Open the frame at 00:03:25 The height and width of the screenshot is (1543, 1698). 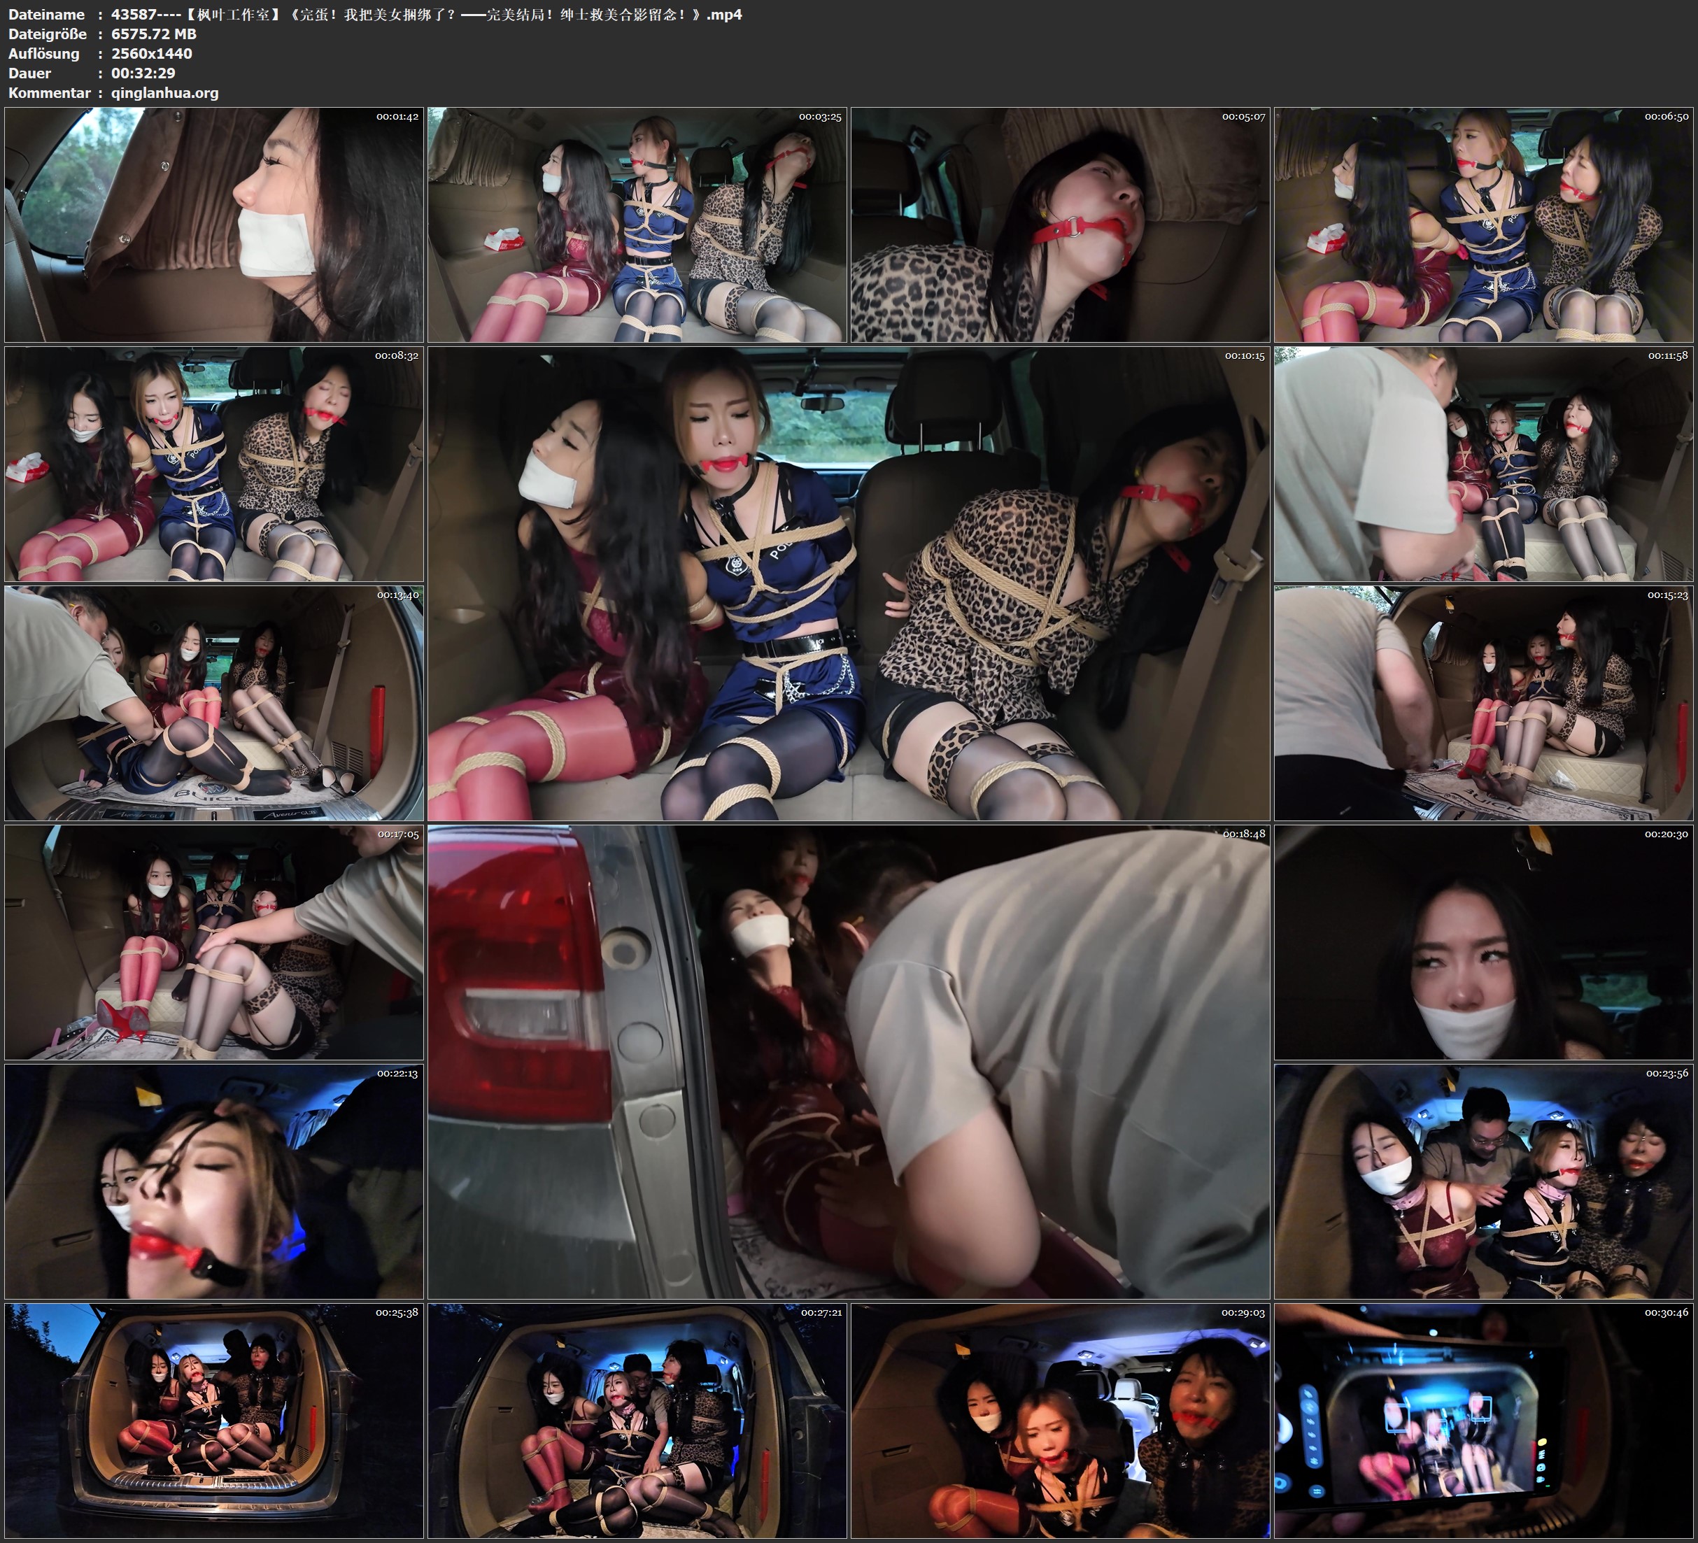click(637, 224)
